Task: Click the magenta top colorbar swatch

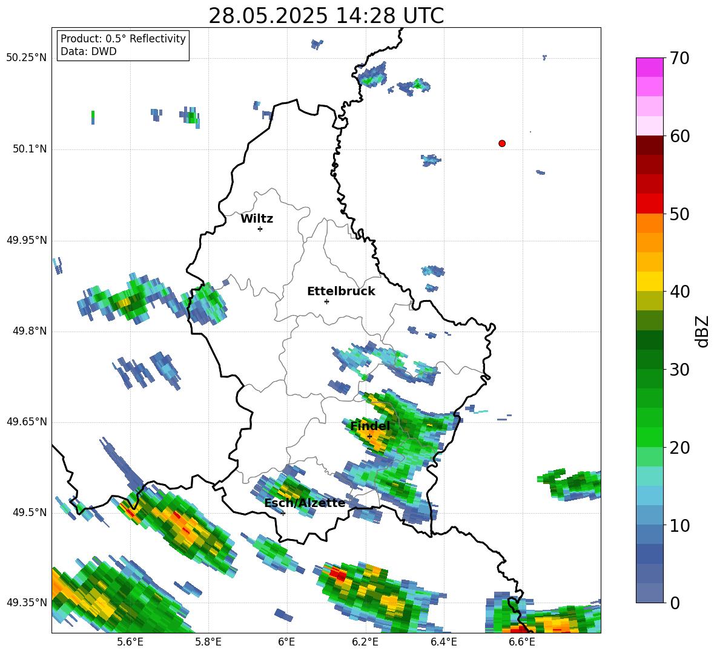Action: pos(649,67)
